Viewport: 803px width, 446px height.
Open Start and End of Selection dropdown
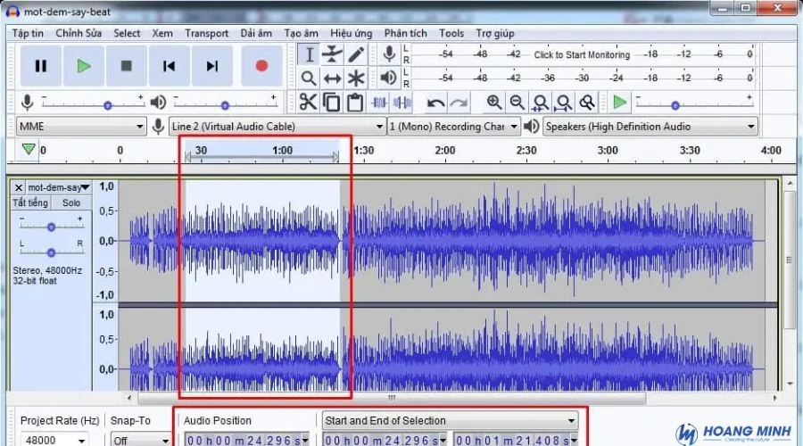click(x=451, y=421)
